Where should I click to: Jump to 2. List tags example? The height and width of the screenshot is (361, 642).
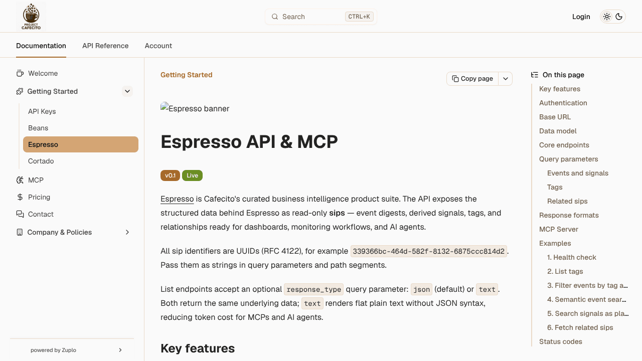click(565, 271)
